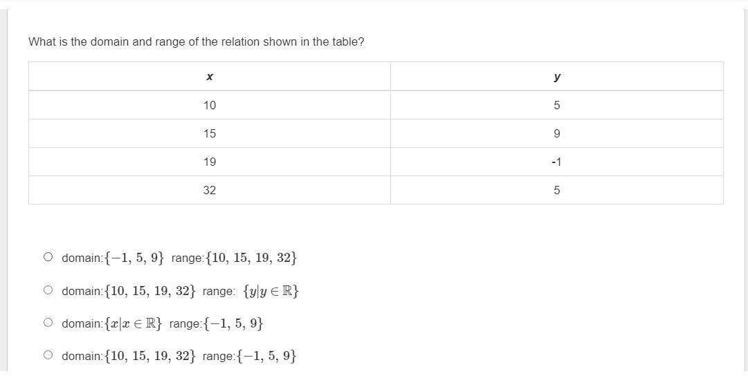This screenshot has height=378, width=748.
Task: Click y value 5 in the first row
Action: click(x=557, y=105)
